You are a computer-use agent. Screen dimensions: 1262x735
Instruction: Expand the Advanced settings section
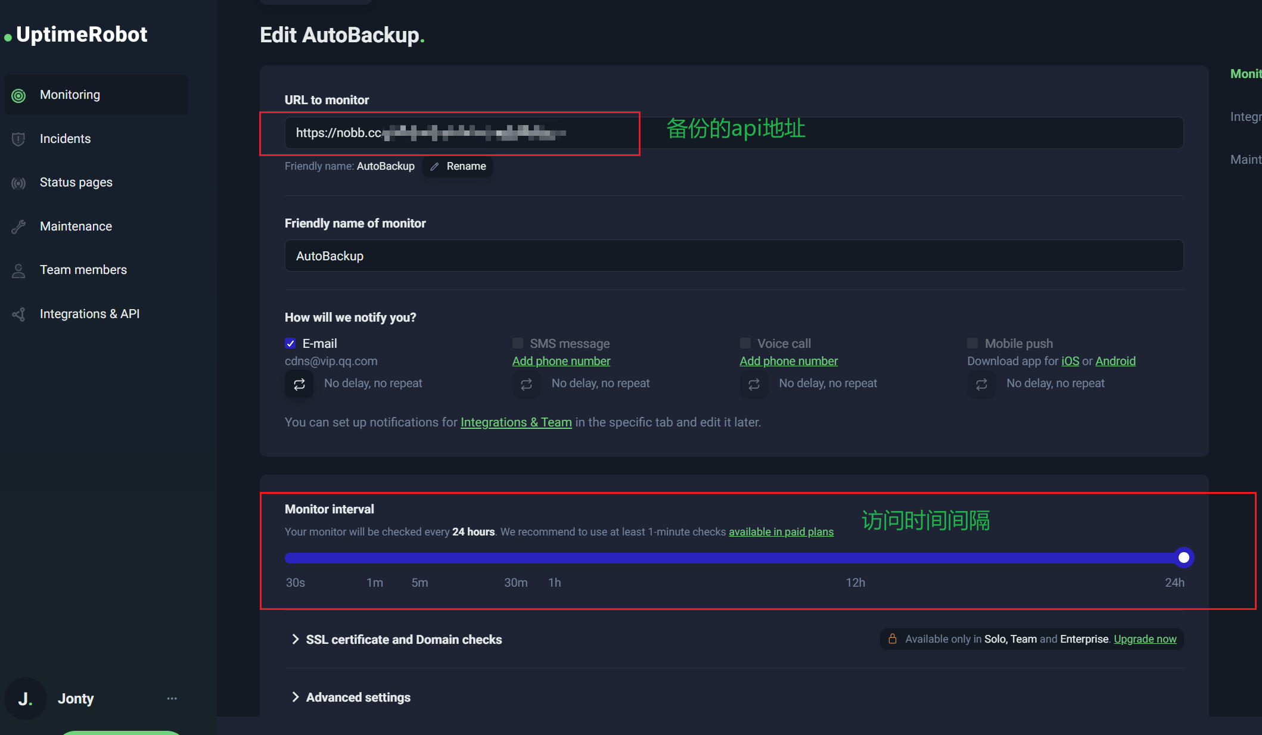point(351,697)
